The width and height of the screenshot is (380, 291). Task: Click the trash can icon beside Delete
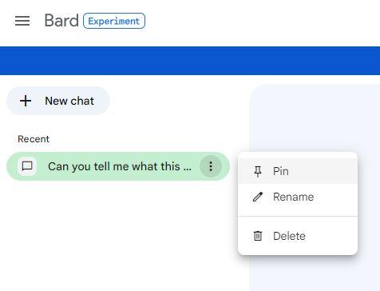point(258,236)
